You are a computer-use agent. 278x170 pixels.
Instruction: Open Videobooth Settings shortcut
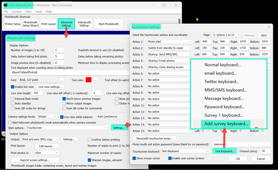[x=84, y=24]
